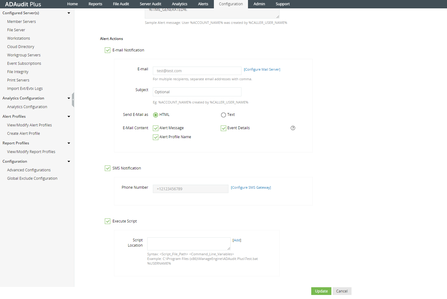Uncheck the E-mail Notification checkbox
Screen dimensions: 447x299
click(108, 50)
